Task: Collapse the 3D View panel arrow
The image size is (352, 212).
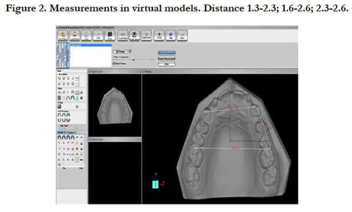Action: (x=144, y=72)
